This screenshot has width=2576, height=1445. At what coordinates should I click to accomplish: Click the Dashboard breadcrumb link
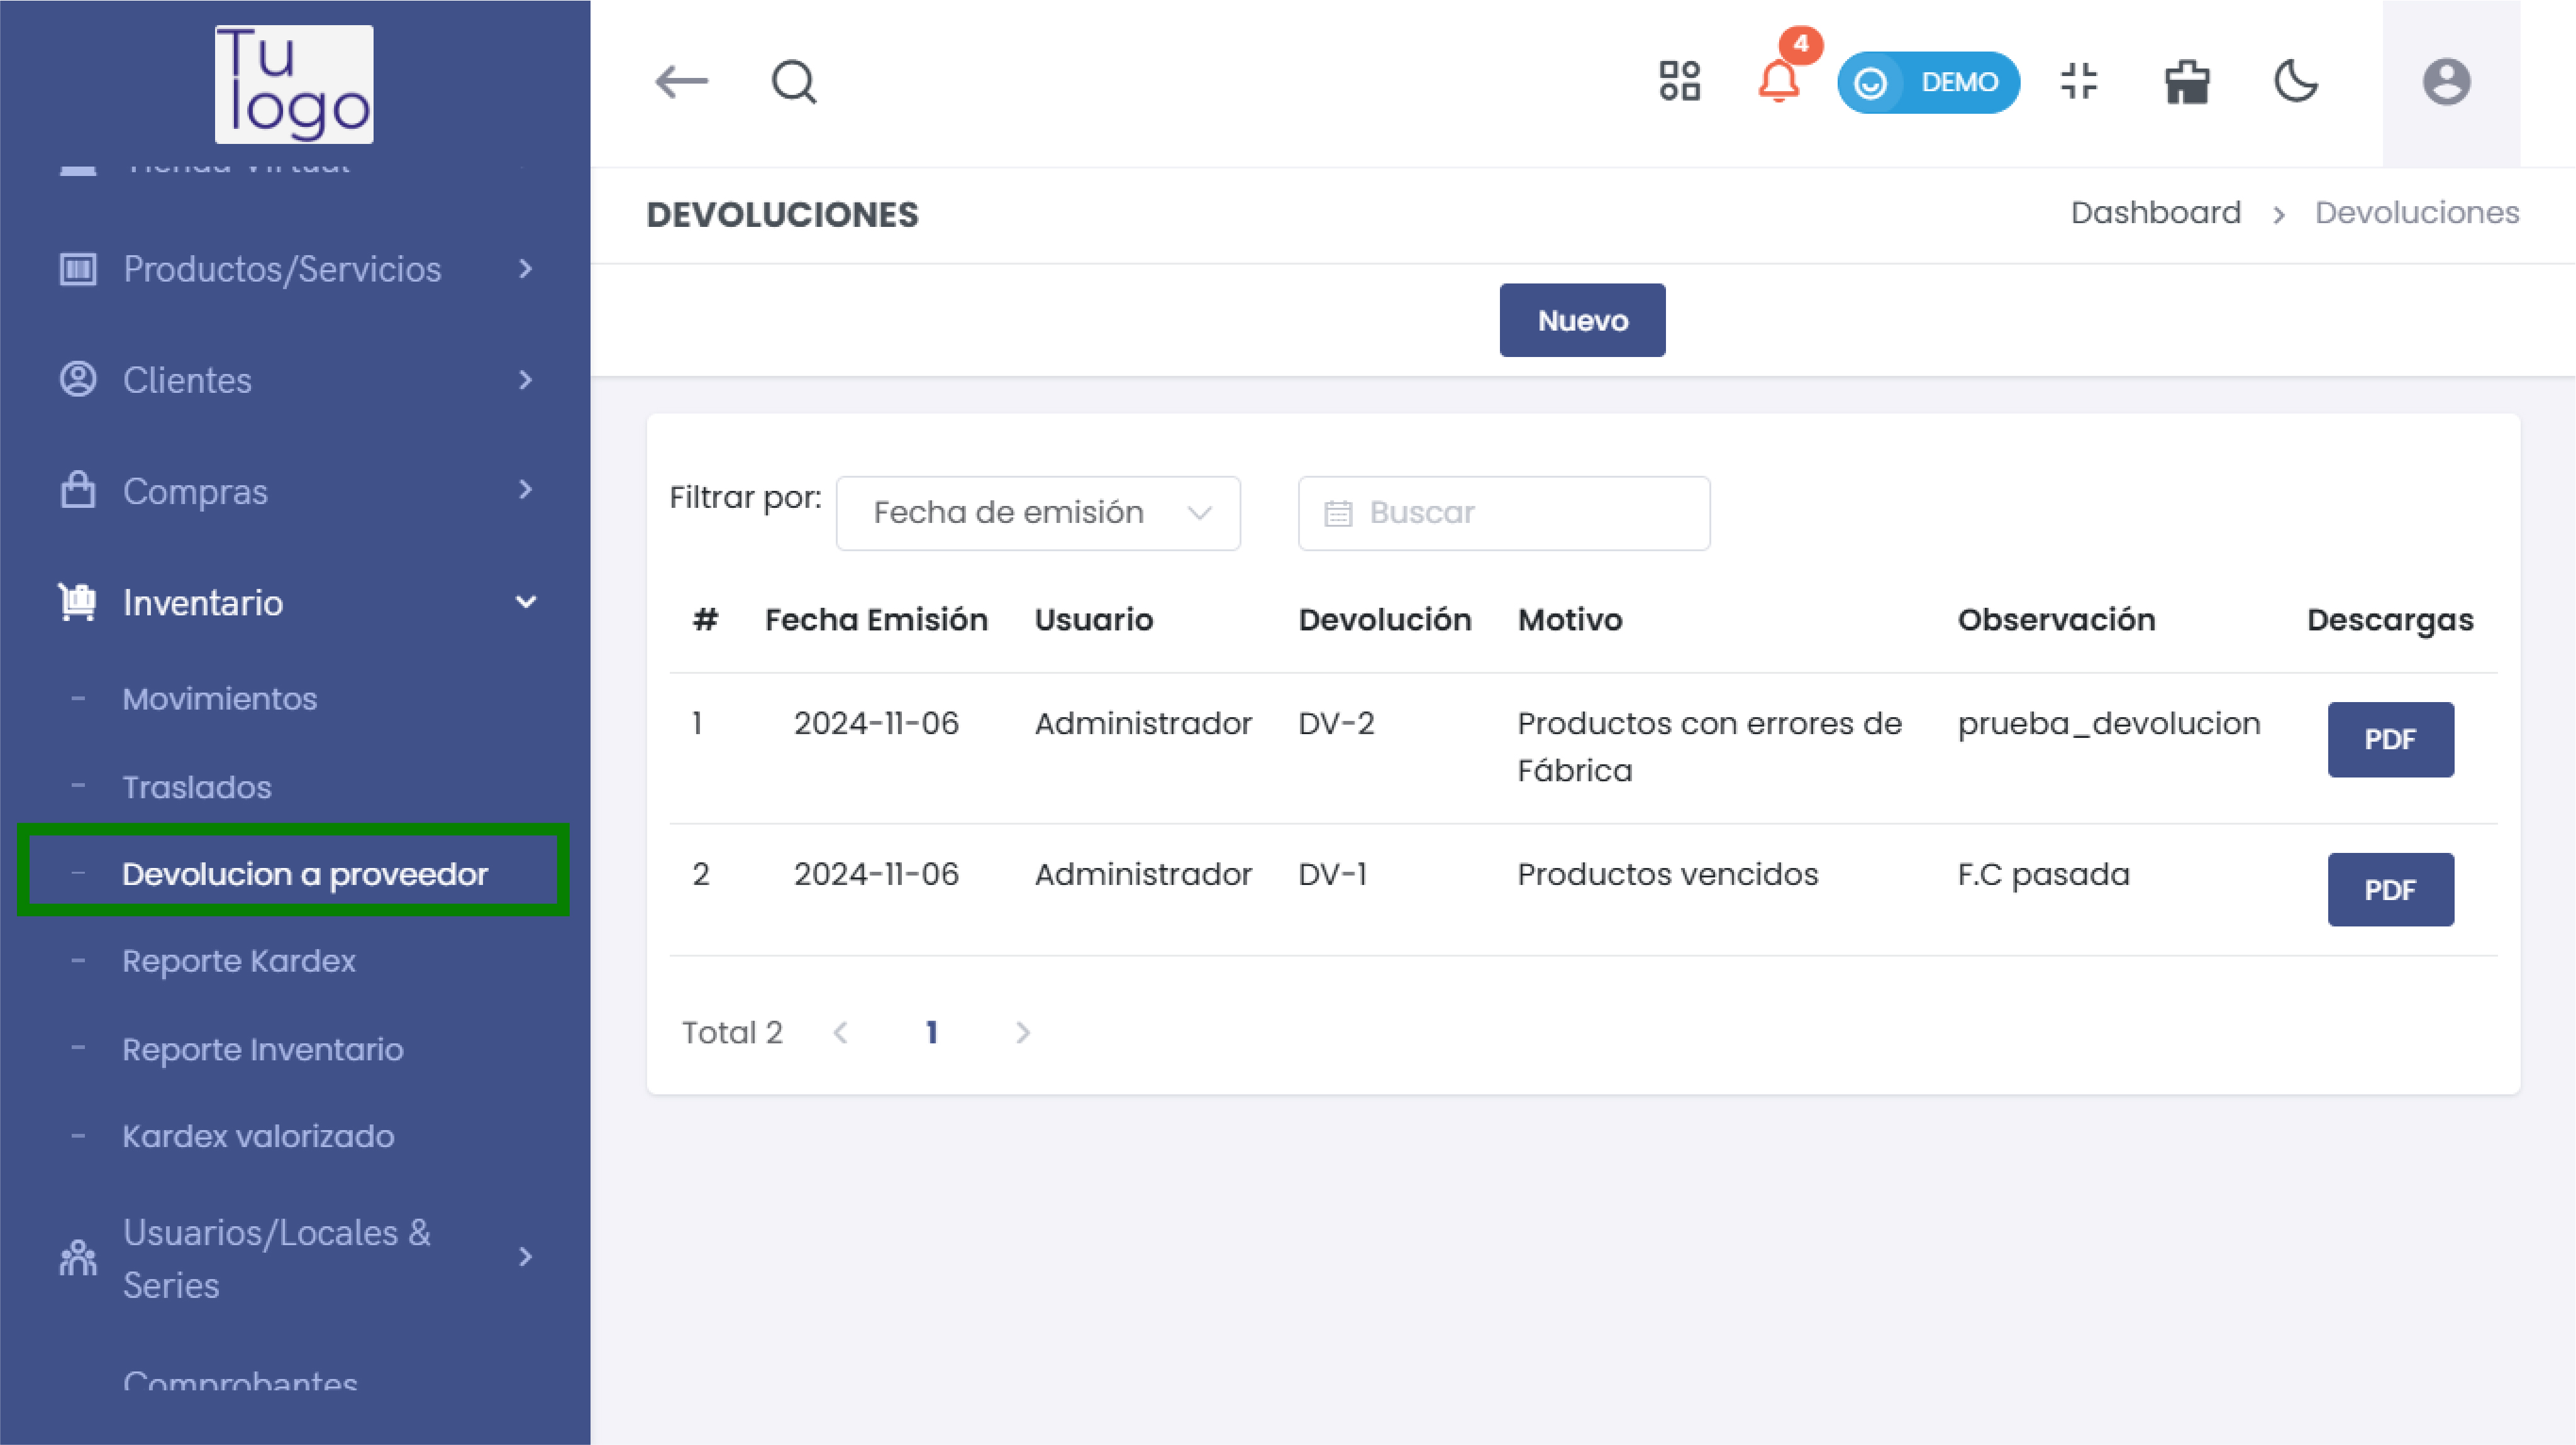pyautogui.click(x=2155, y=213)
